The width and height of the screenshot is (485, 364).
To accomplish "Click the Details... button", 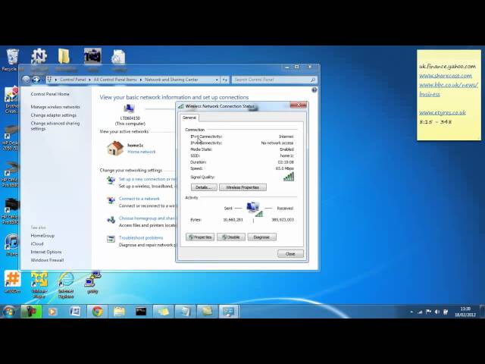I will pyautogui.click(x=204, y=187).
